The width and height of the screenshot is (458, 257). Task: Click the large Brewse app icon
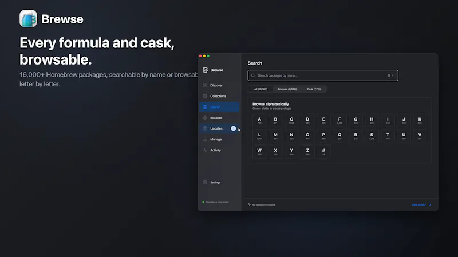tap(28, 19)
